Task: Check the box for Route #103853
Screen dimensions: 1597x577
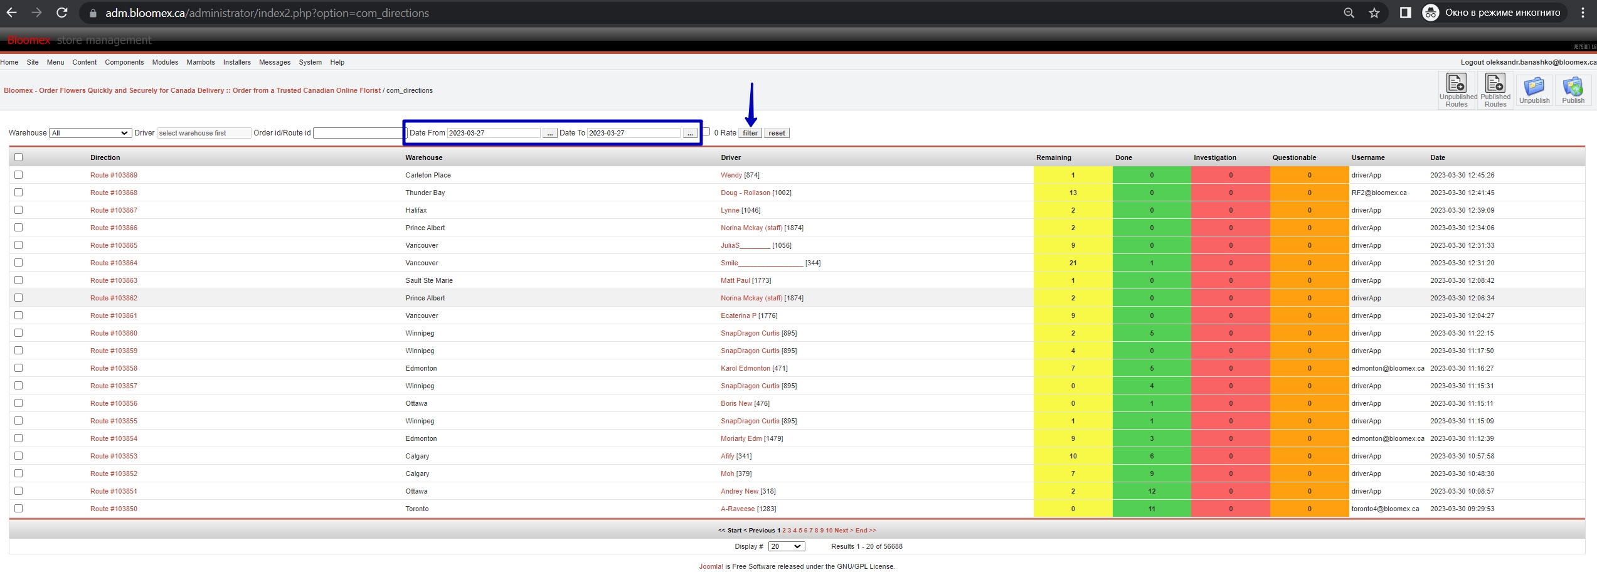Action: (x=18, y=456)
